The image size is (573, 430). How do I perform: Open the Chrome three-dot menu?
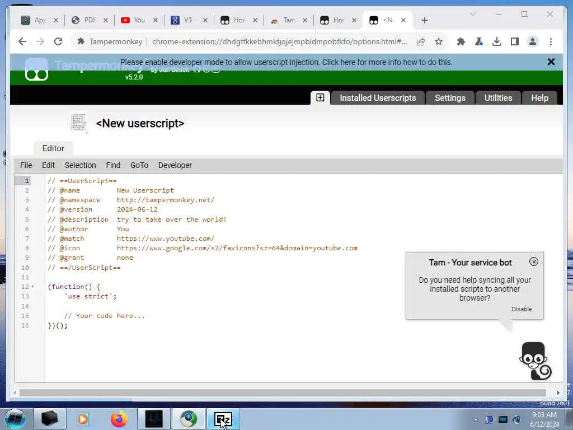tap(551, 41)
